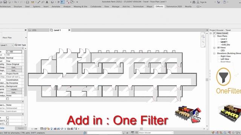Click the Properties panel vertical scrollbar
Screen dimensions: 241x135
tap(26, 73)
